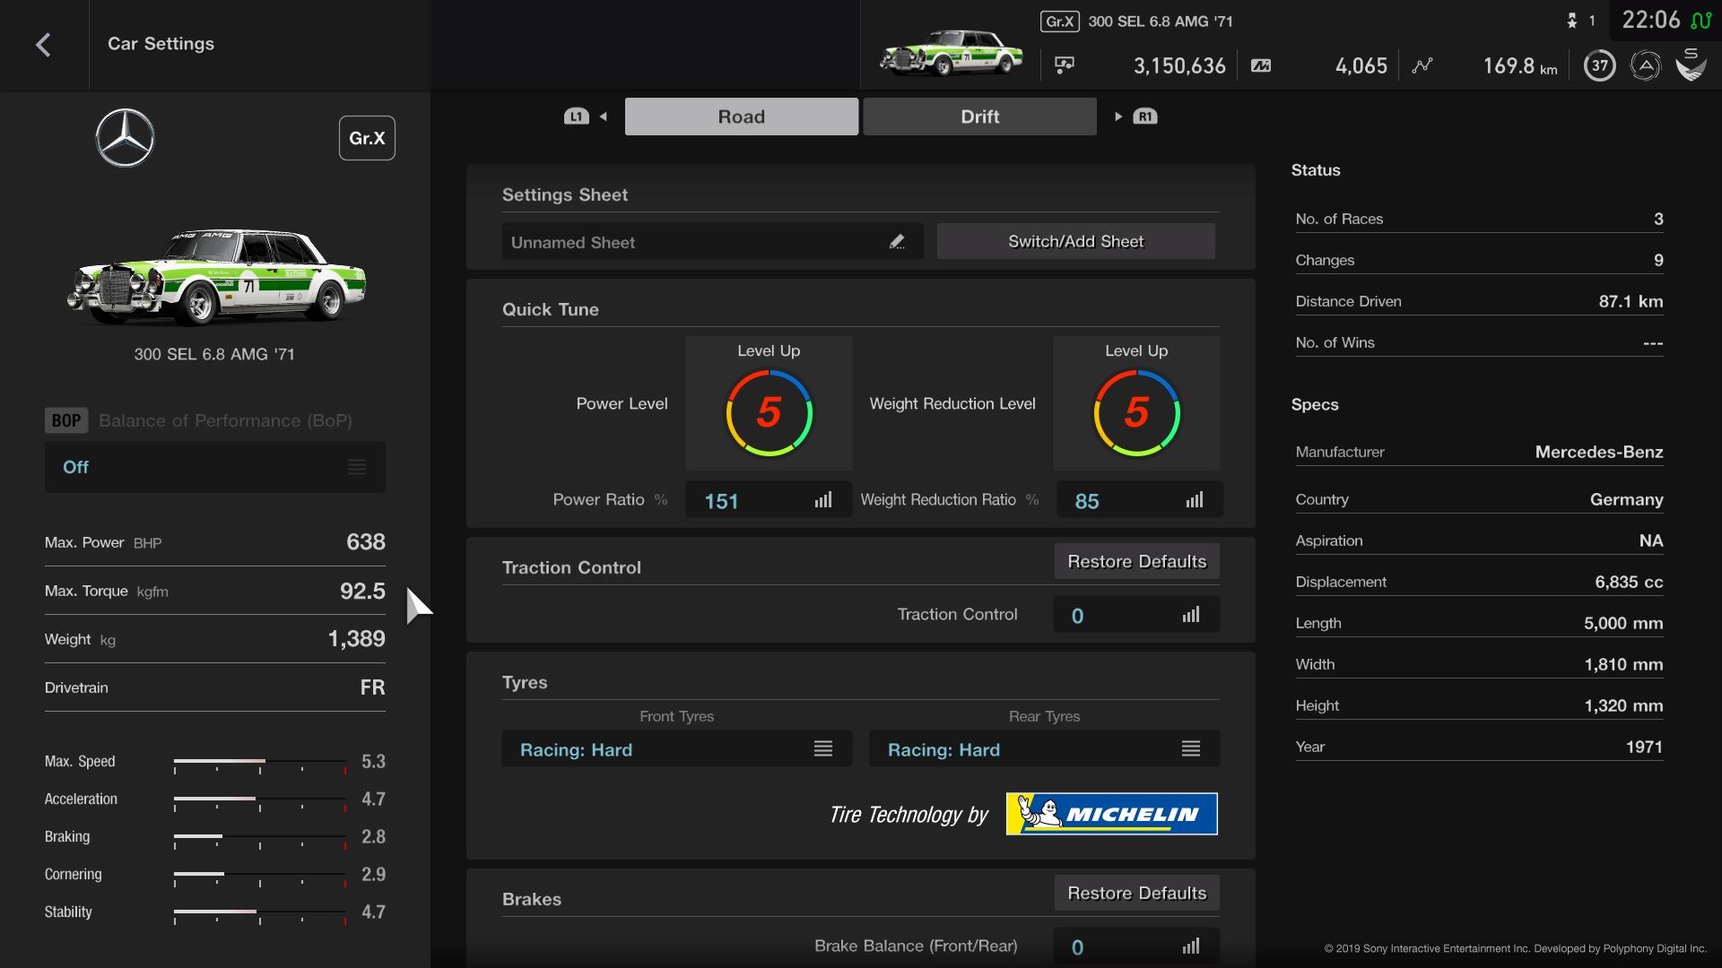Click the green network connection icon
Screen dimensions: 1722x968
[x=1700, y=20]
